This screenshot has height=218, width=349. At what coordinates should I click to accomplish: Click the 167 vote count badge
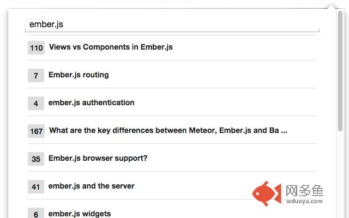pyautogui.click(x=37, y=131)
